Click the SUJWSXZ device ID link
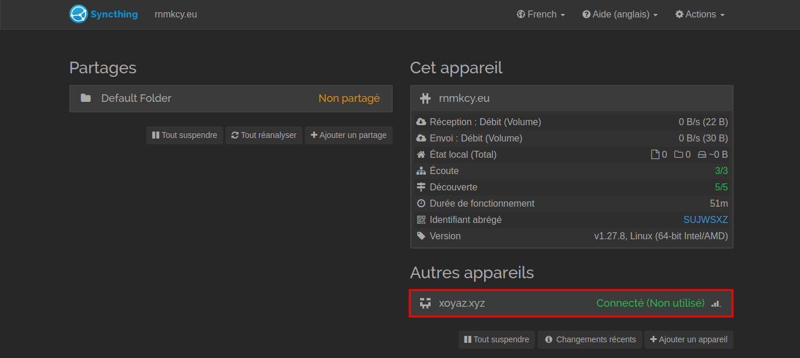The image size is (800, 358). click(x=705, y=220)
